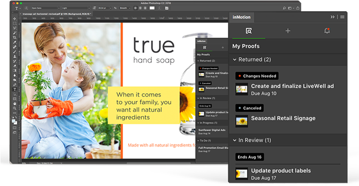359x186 pixels.
Task: Select the Hand tool
Action: point(15,103)
